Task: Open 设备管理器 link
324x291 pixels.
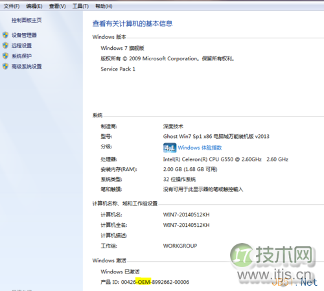Action: [24, 35]
